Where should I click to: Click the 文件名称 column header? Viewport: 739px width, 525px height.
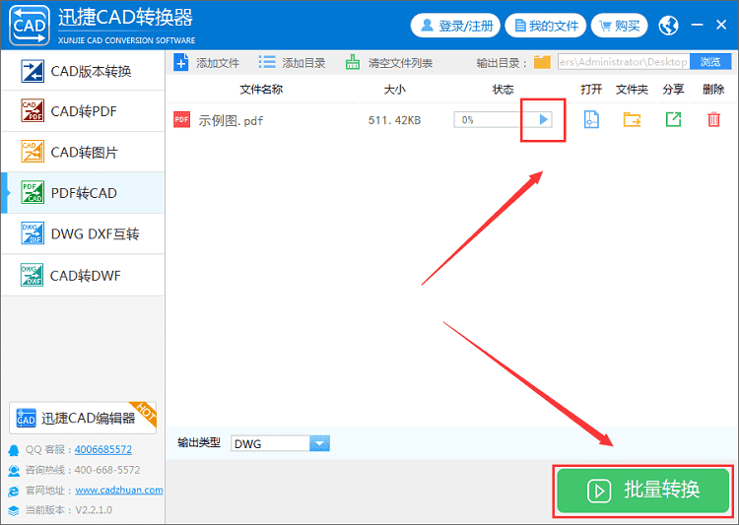click(261, 90)
